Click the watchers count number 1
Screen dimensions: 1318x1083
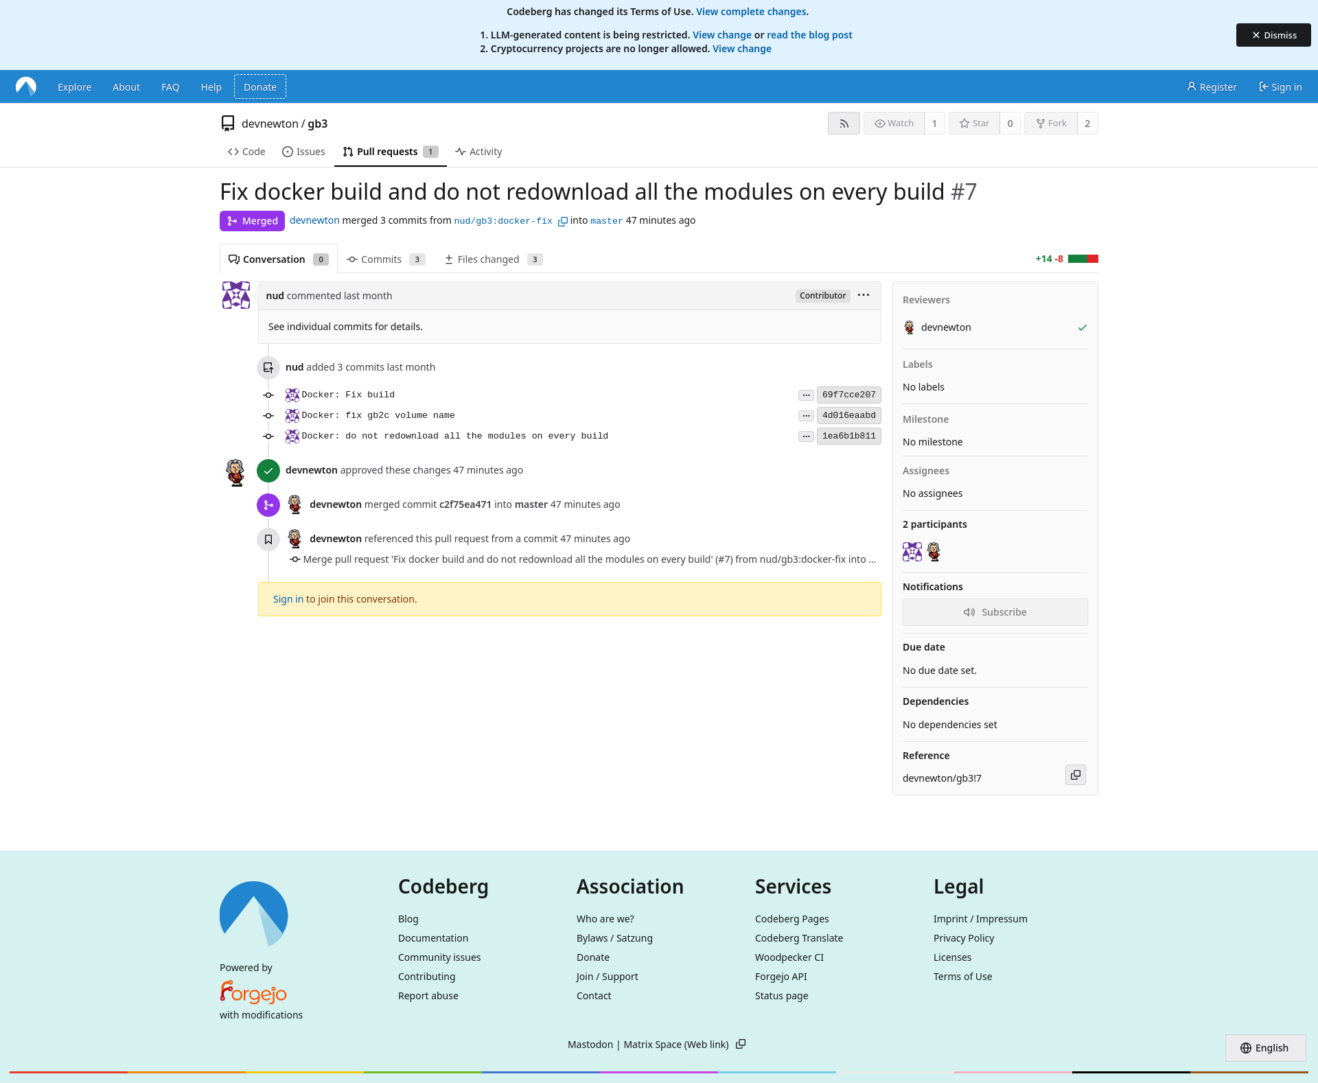(x=934, y=124)
